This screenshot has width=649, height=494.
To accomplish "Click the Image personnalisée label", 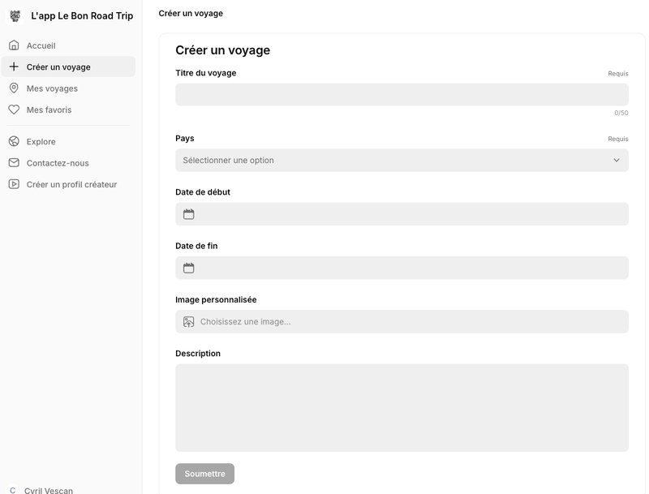I will tap(216, 299).
